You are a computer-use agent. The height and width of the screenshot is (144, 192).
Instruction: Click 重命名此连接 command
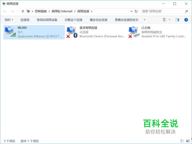tap(98, 20)
